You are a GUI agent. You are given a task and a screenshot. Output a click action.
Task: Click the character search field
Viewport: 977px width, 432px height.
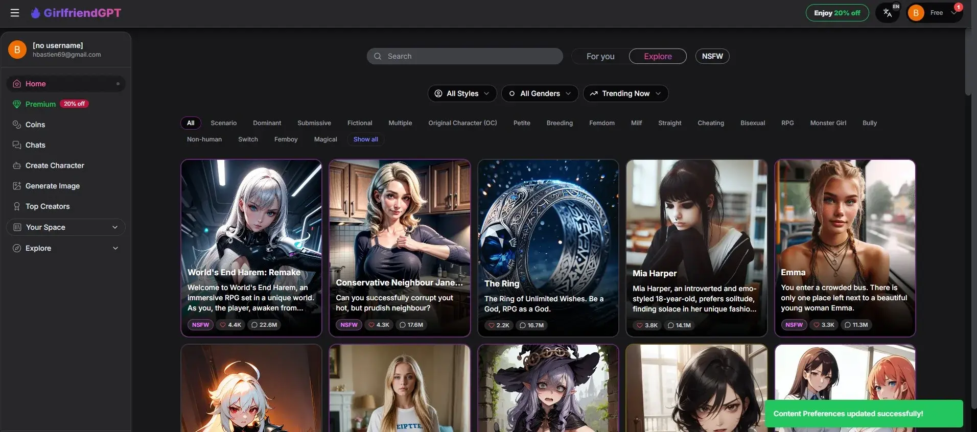[464, 56]
